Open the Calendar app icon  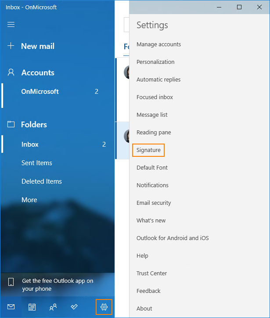click(32, 307)
